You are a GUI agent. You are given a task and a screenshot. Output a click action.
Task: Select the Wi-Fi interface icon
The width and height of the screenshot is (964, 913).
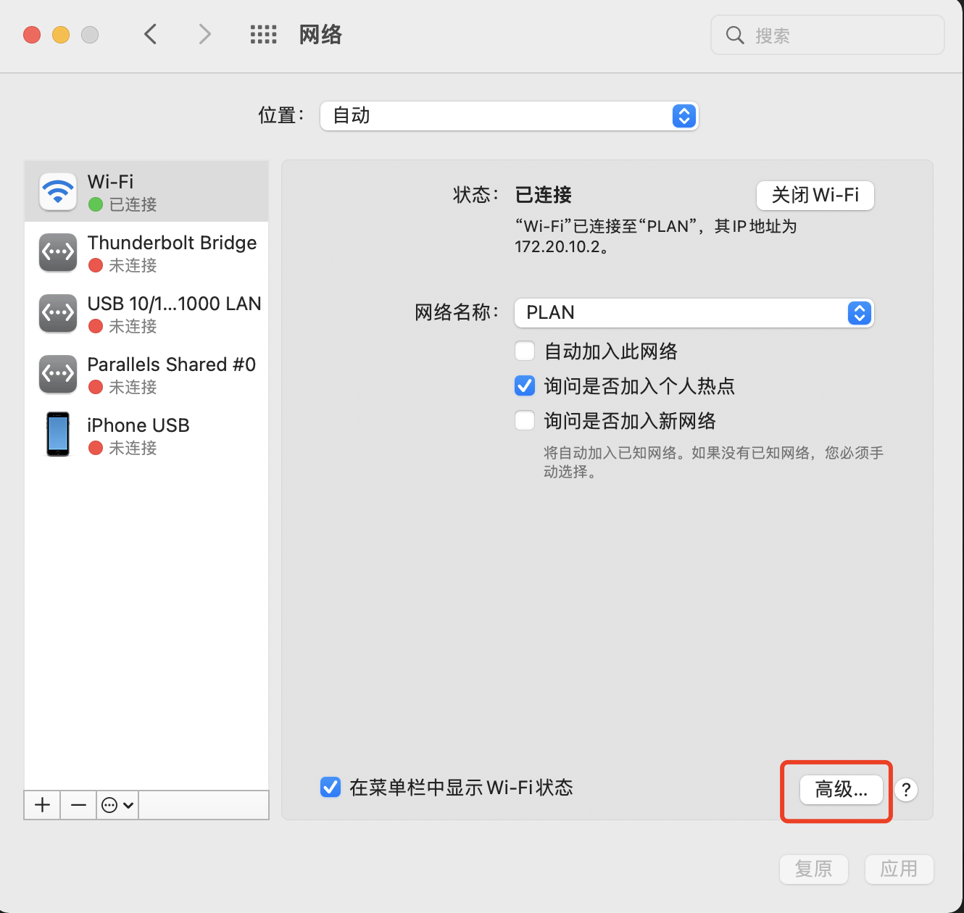[57, 191]
